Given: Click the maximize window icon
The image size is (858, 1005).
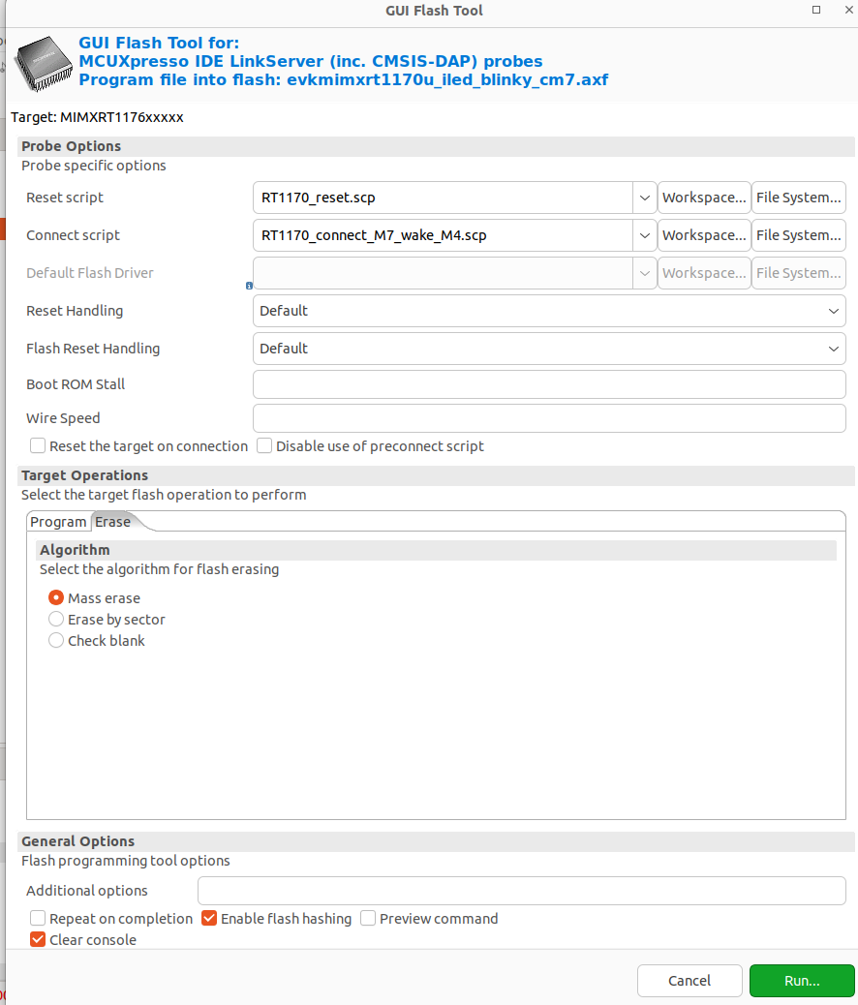Looking at the screenshot, I should pos(816,11).
